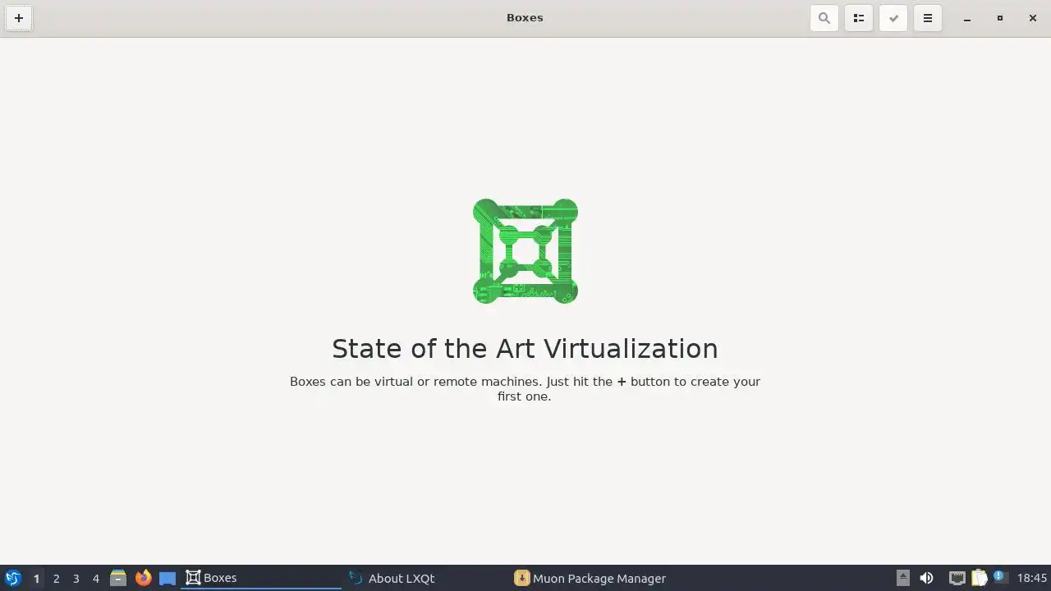This screenshot has height=591, width=1051.
Task: Minimize the Boxes window
Action: (x=967, y=18)
